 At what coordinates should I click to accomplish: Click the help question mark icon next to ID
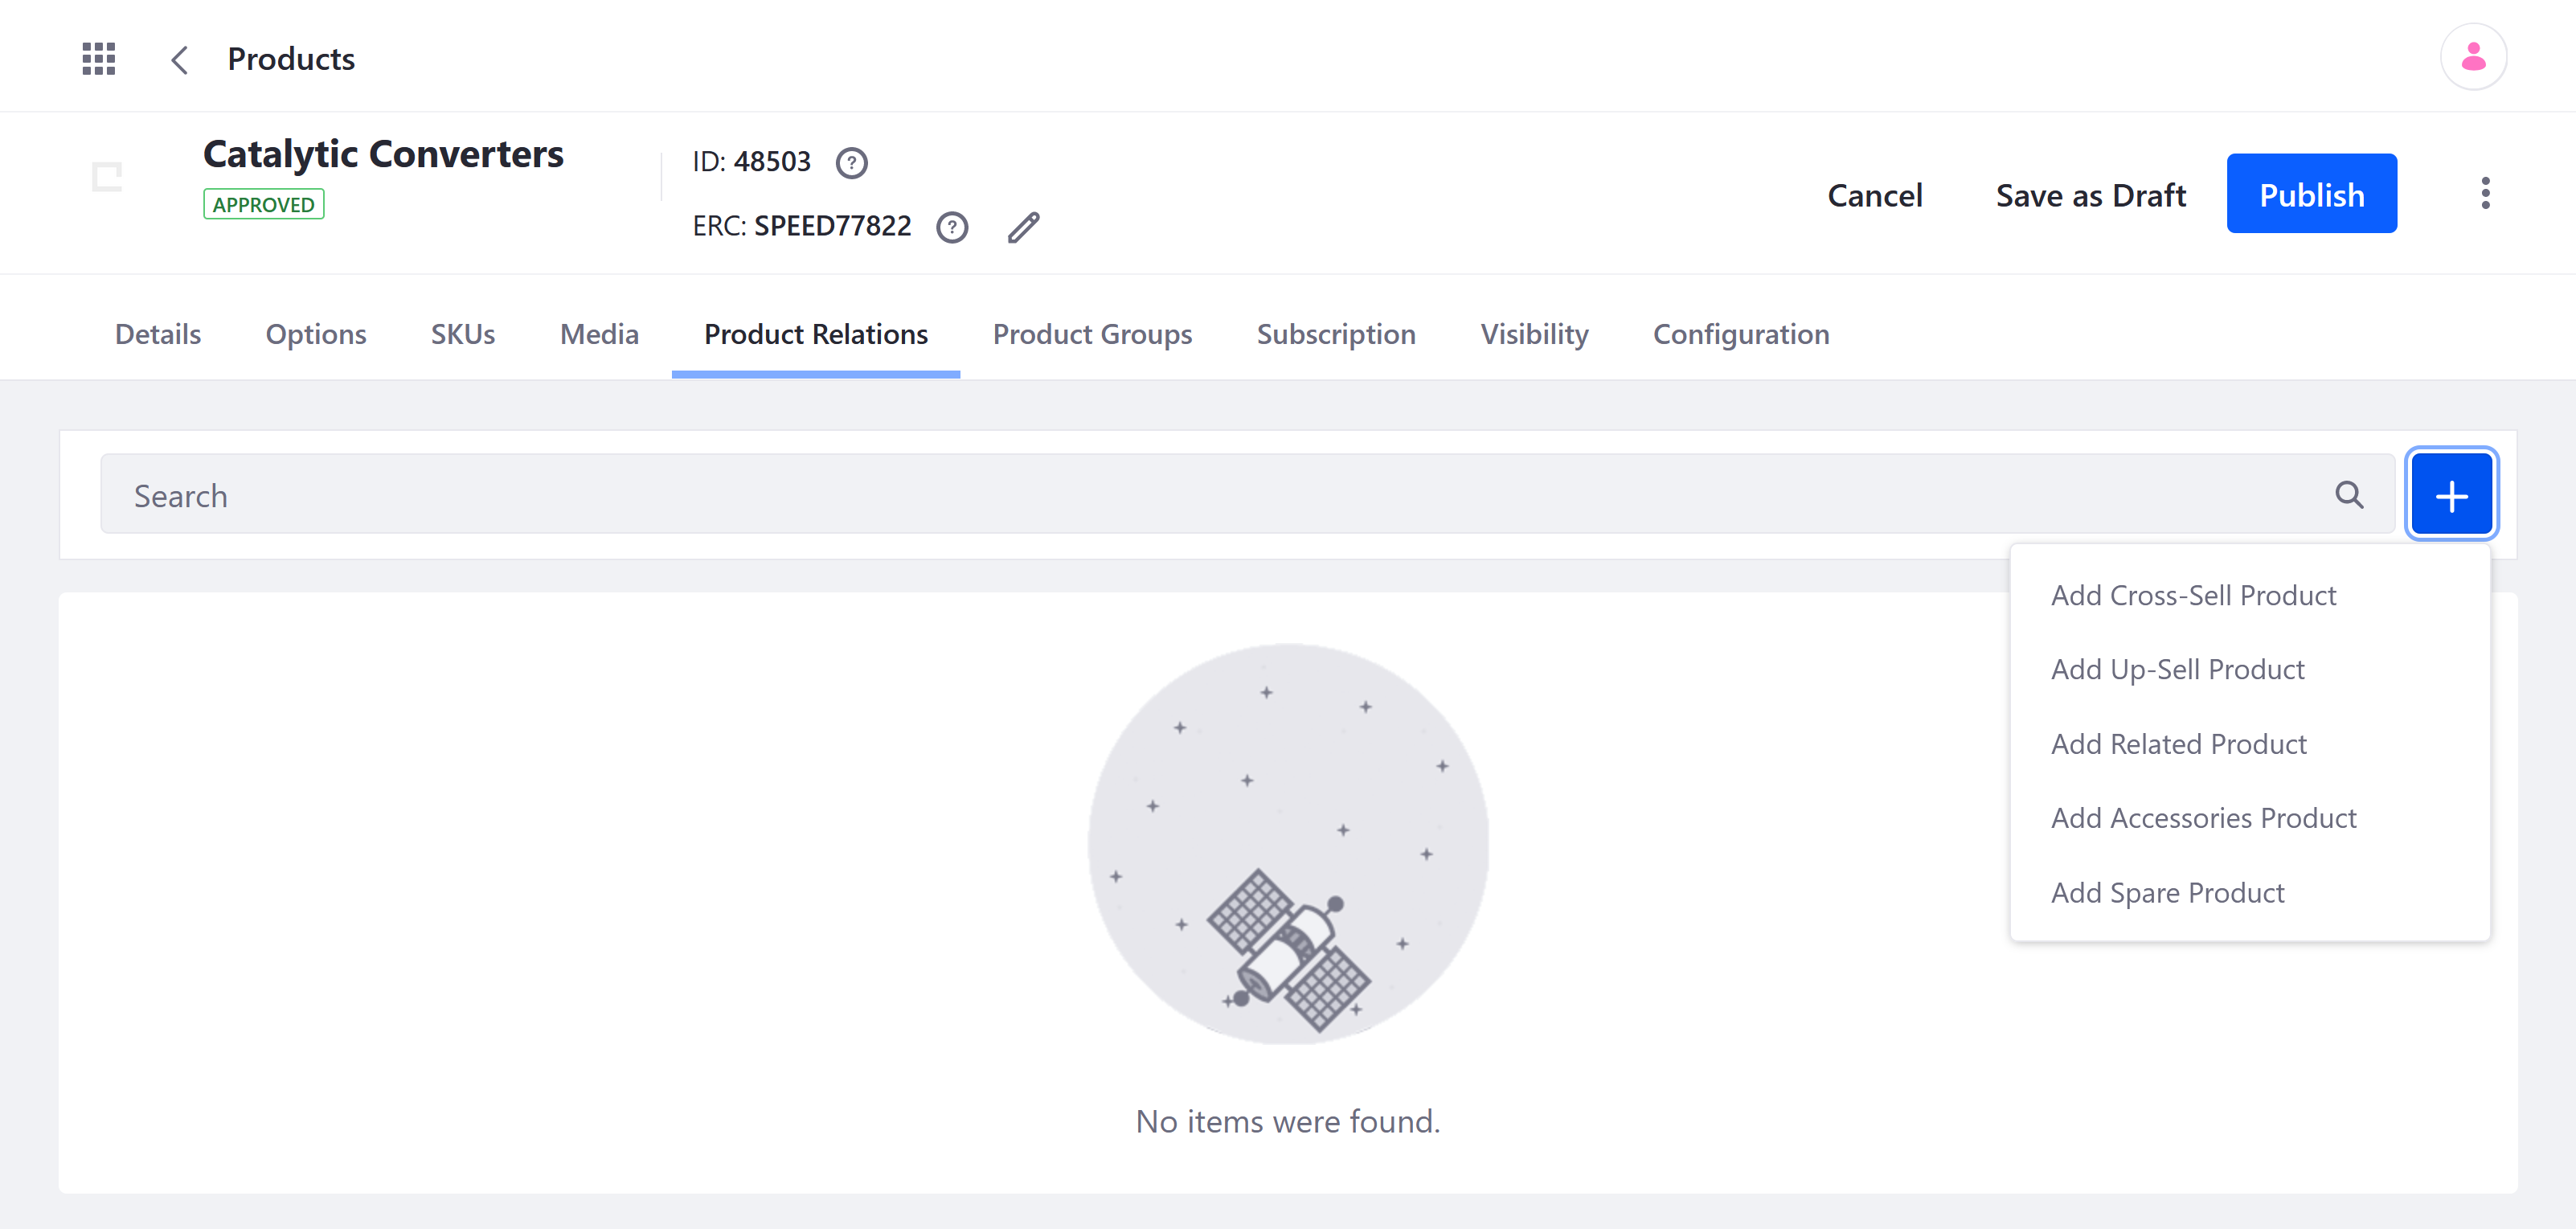point(851,162)
